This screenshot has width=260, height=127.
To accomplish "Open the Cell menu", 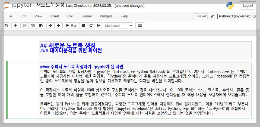I will click(x=70, y=16).
